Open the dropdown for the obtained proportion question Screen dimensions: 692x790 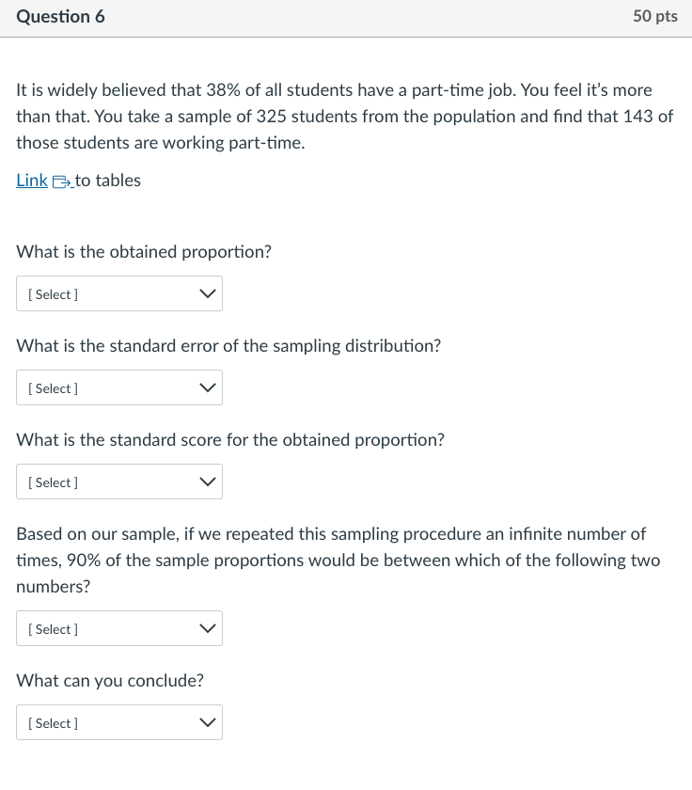coord(119,293)
